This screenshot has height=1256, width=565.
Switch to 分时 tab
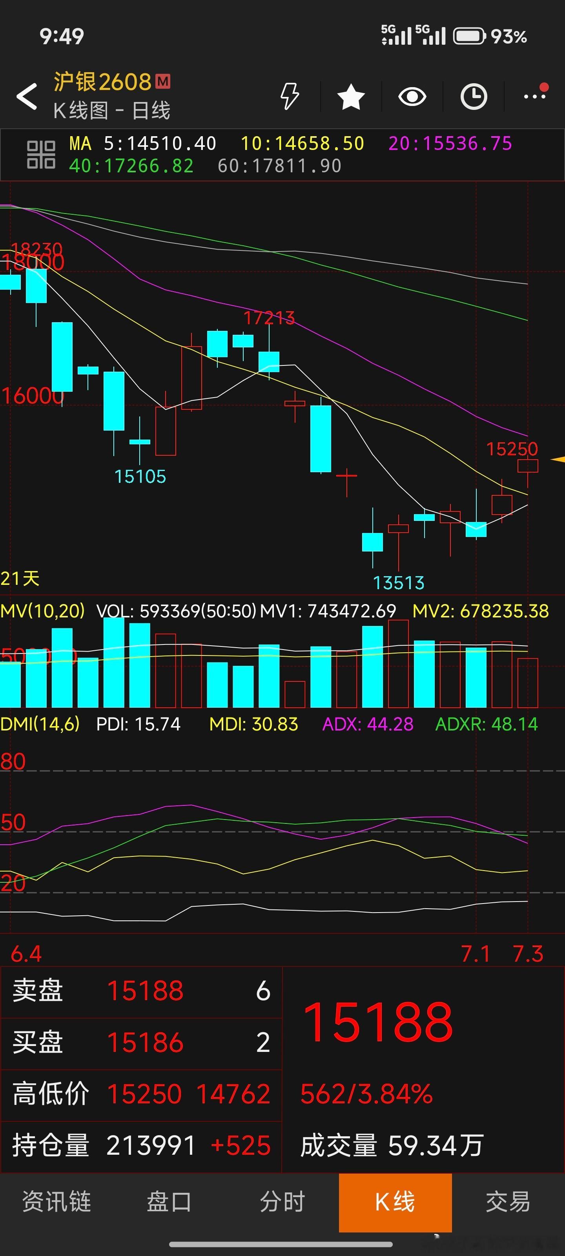pyautogui.click(x=282, y=1201)
